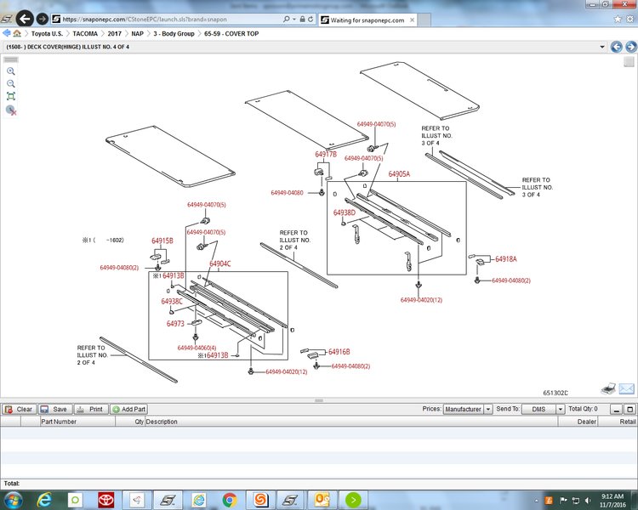
Task: Click the zoom in magnifier icon
Action: pos(11,71)
